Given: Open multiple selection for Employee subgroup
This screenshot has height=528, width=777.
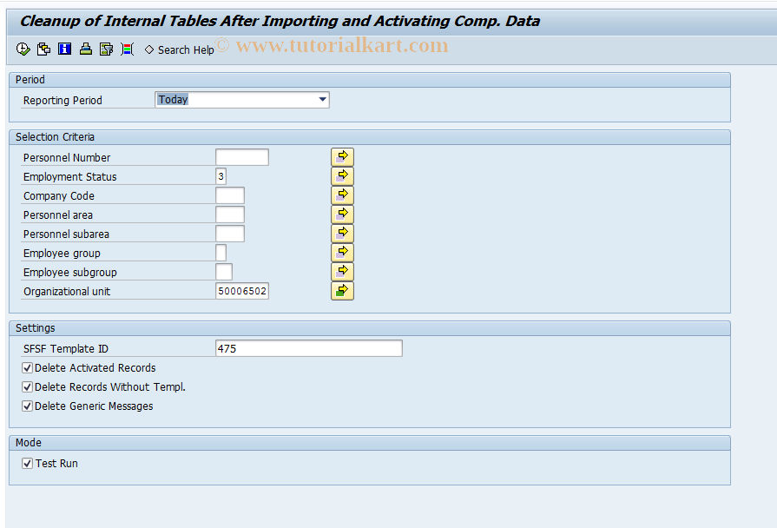Looking at the screenshot, I should point(342,271).
